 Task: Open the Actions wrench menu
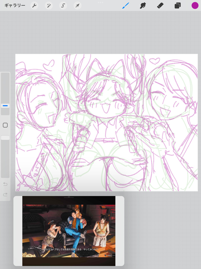click(34, 6)
